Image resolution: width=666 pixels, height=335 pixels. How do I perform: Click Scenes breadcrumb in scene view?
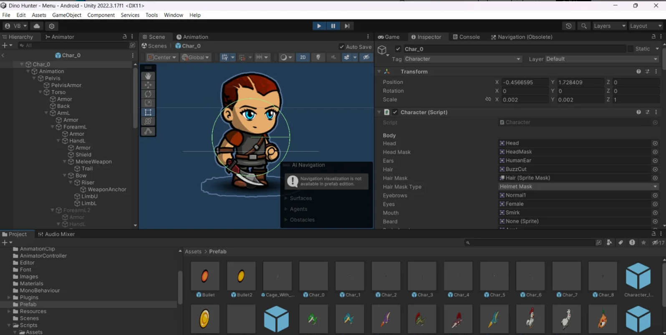tap(154, 46)
